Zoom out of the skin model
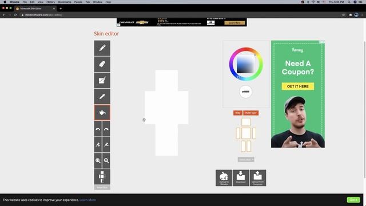 106,161
